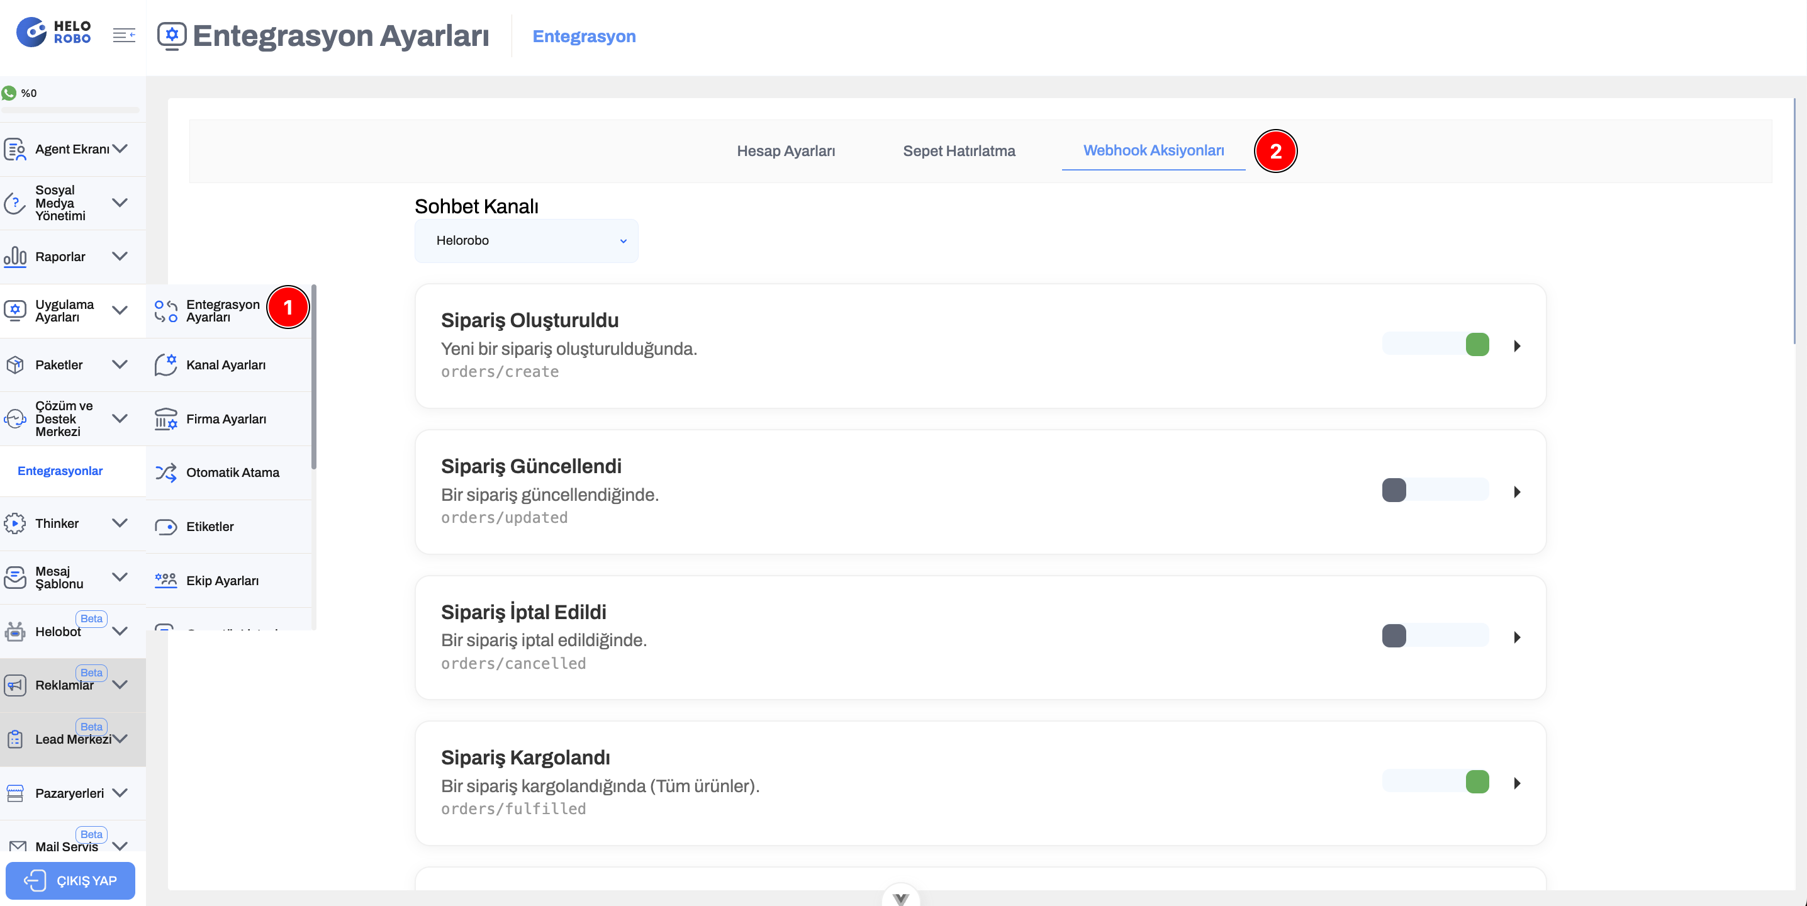Viewport: 1807px width, 906px height.
Task: Open Entegrasyon Ayarları submenu item
Action: click(228, 311)
